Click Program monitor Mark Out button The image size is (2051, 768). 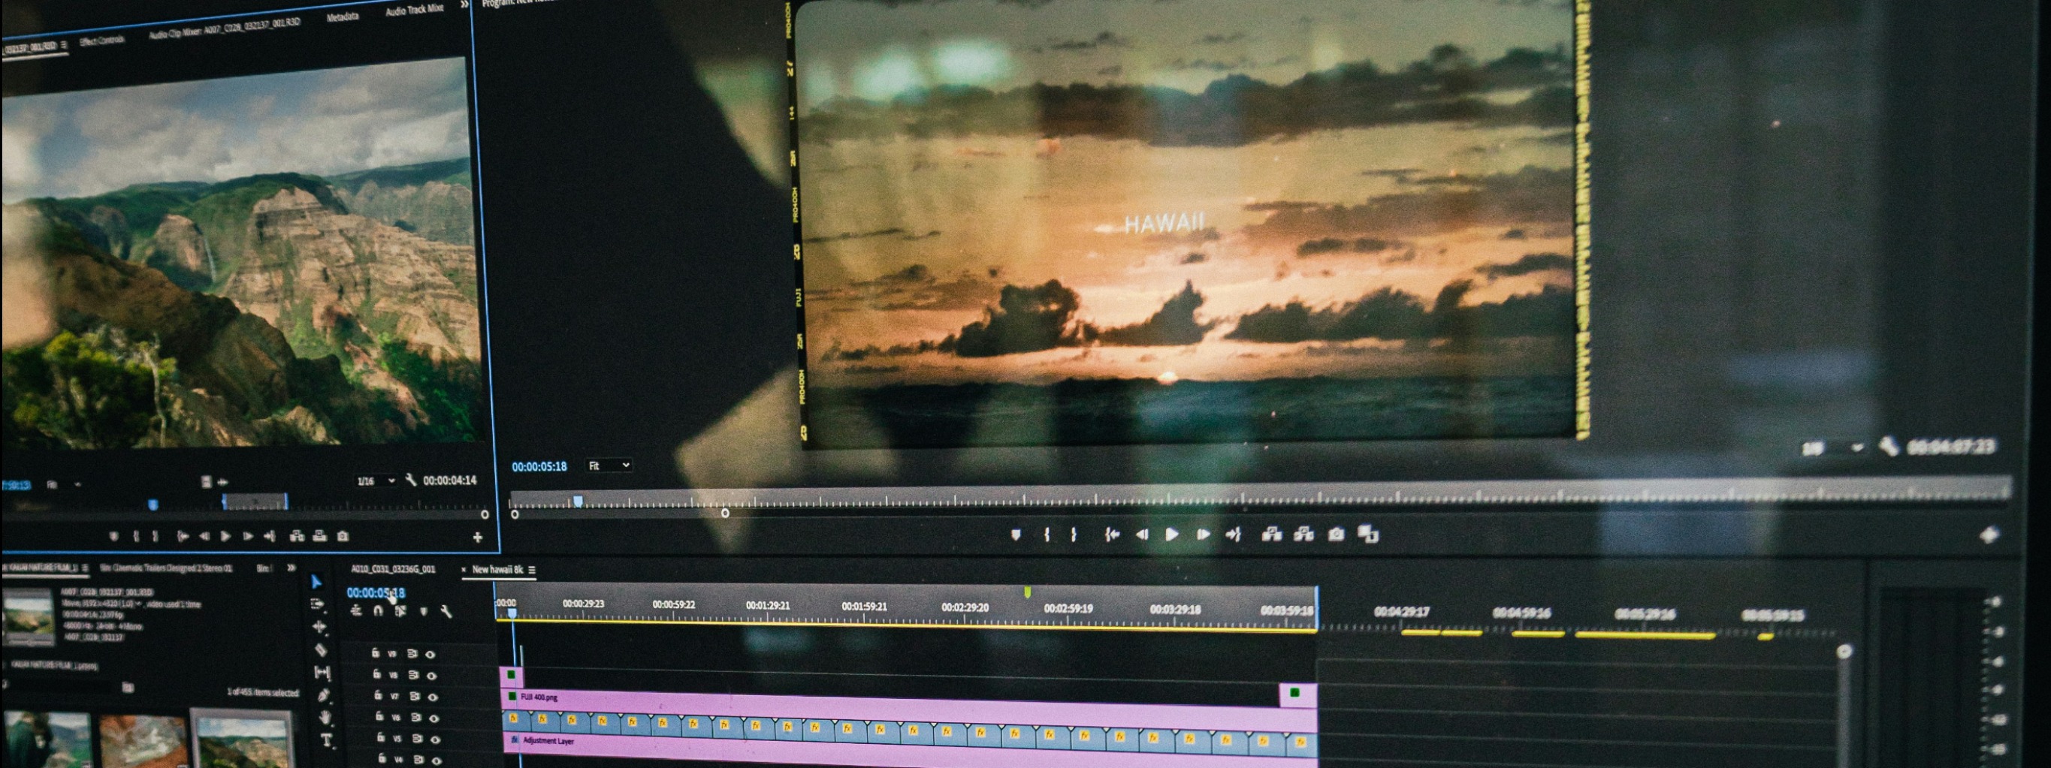[x=1074, y=535]
